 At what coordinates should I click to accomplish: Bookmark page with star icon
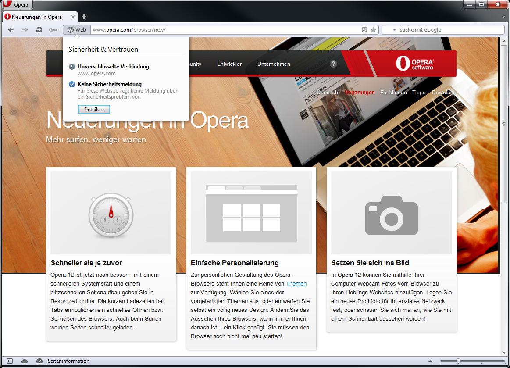point(373,30)
